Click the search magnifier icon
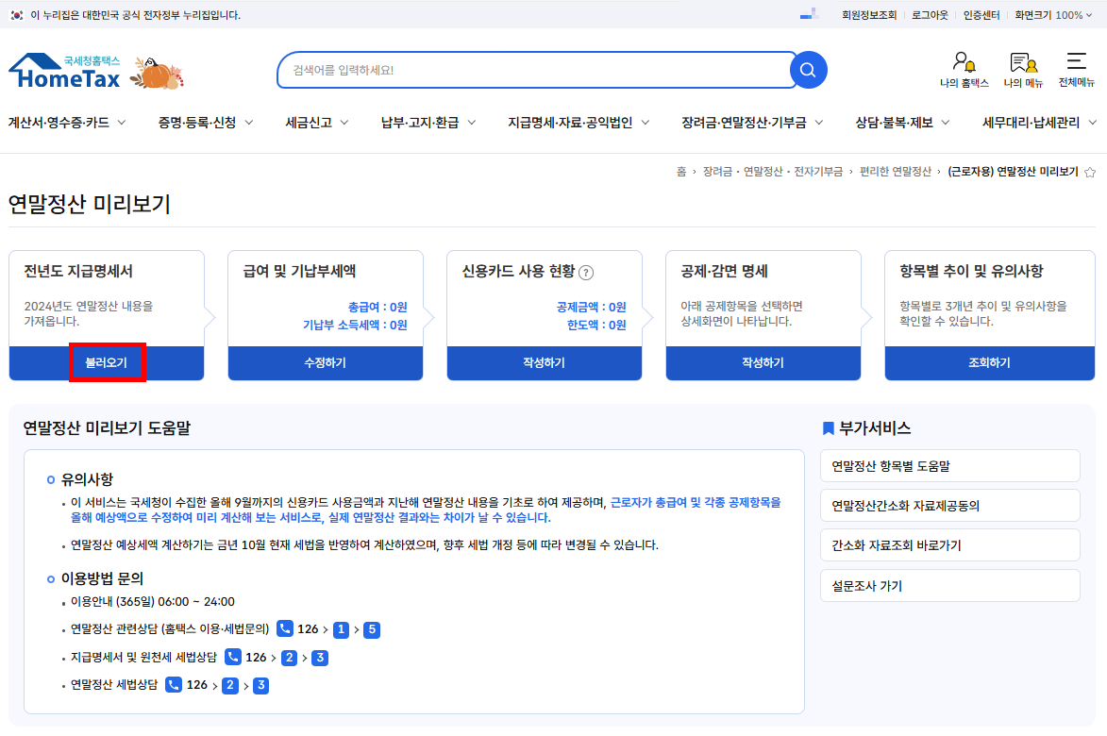 (807, 69)
